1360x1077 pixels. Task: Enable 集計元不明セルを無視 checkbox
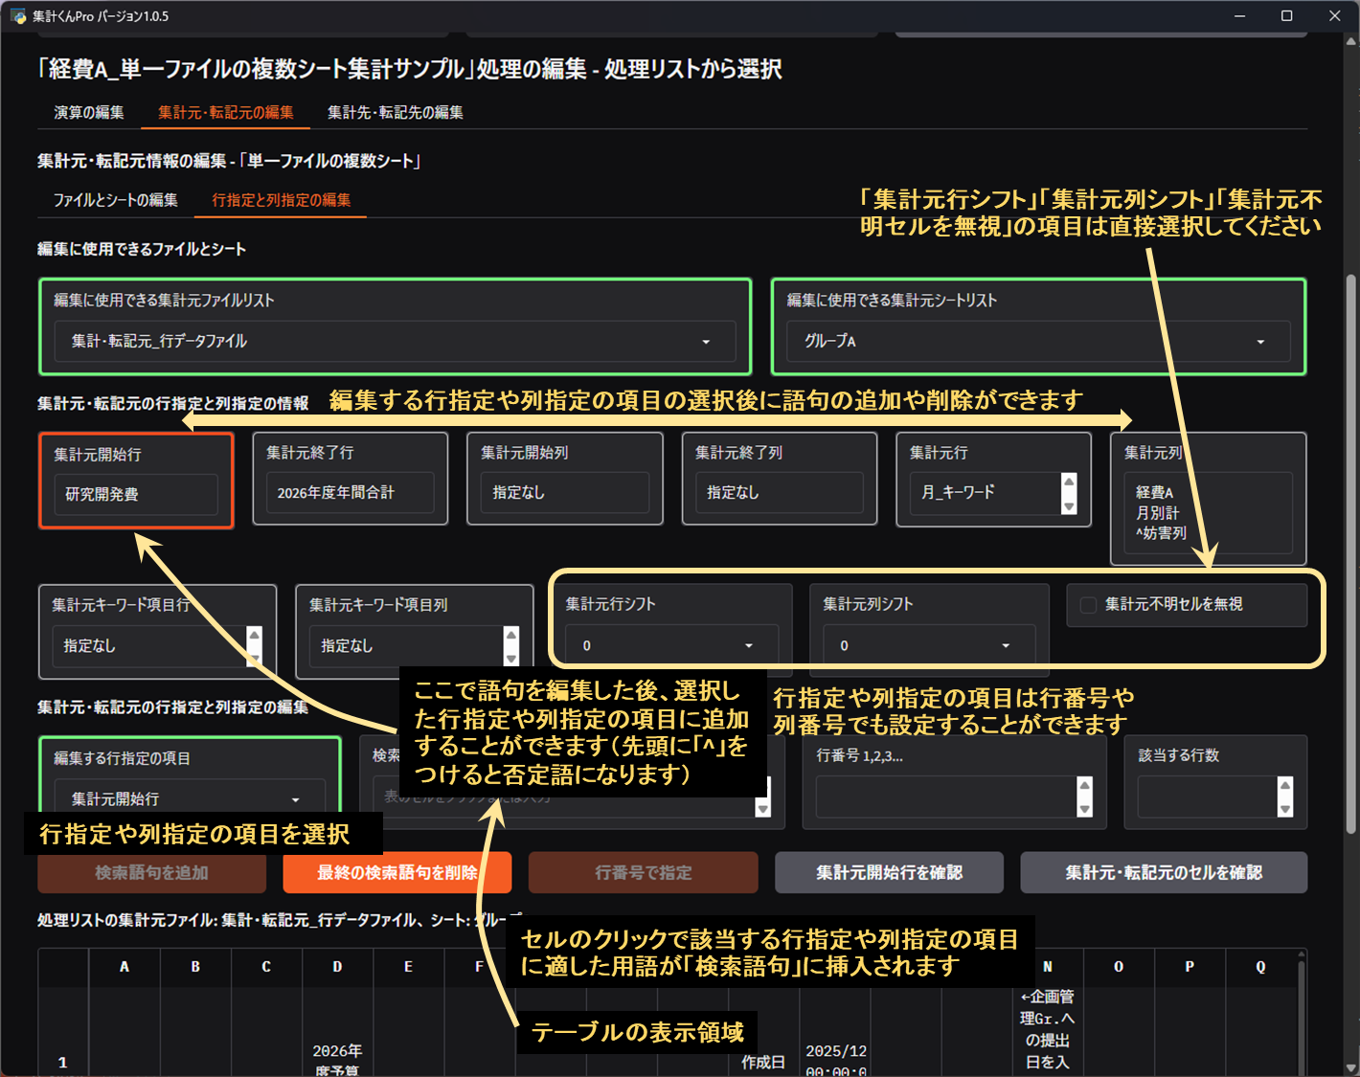1088,605
